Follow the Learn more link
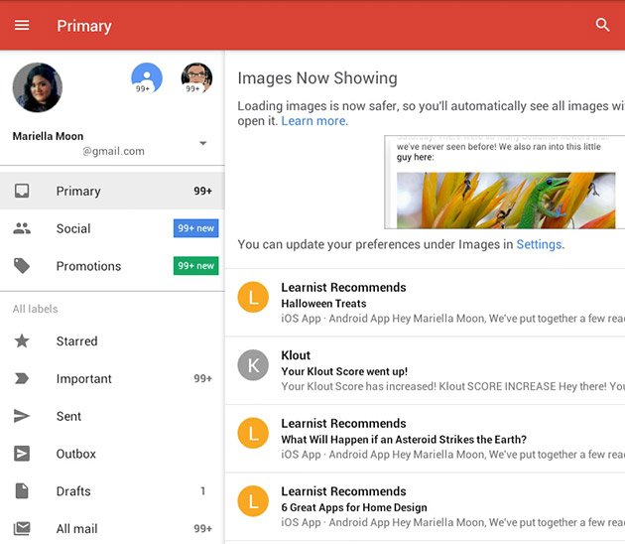 (x=313, y=121)
